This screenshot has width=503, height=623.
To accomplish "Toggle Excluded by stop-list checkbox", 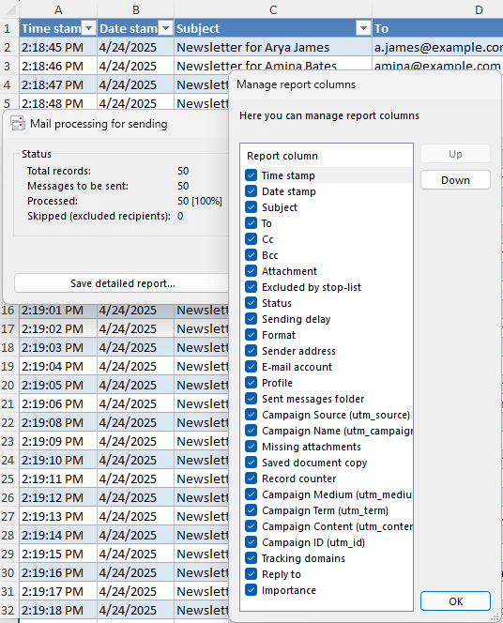I will [251, 286].
